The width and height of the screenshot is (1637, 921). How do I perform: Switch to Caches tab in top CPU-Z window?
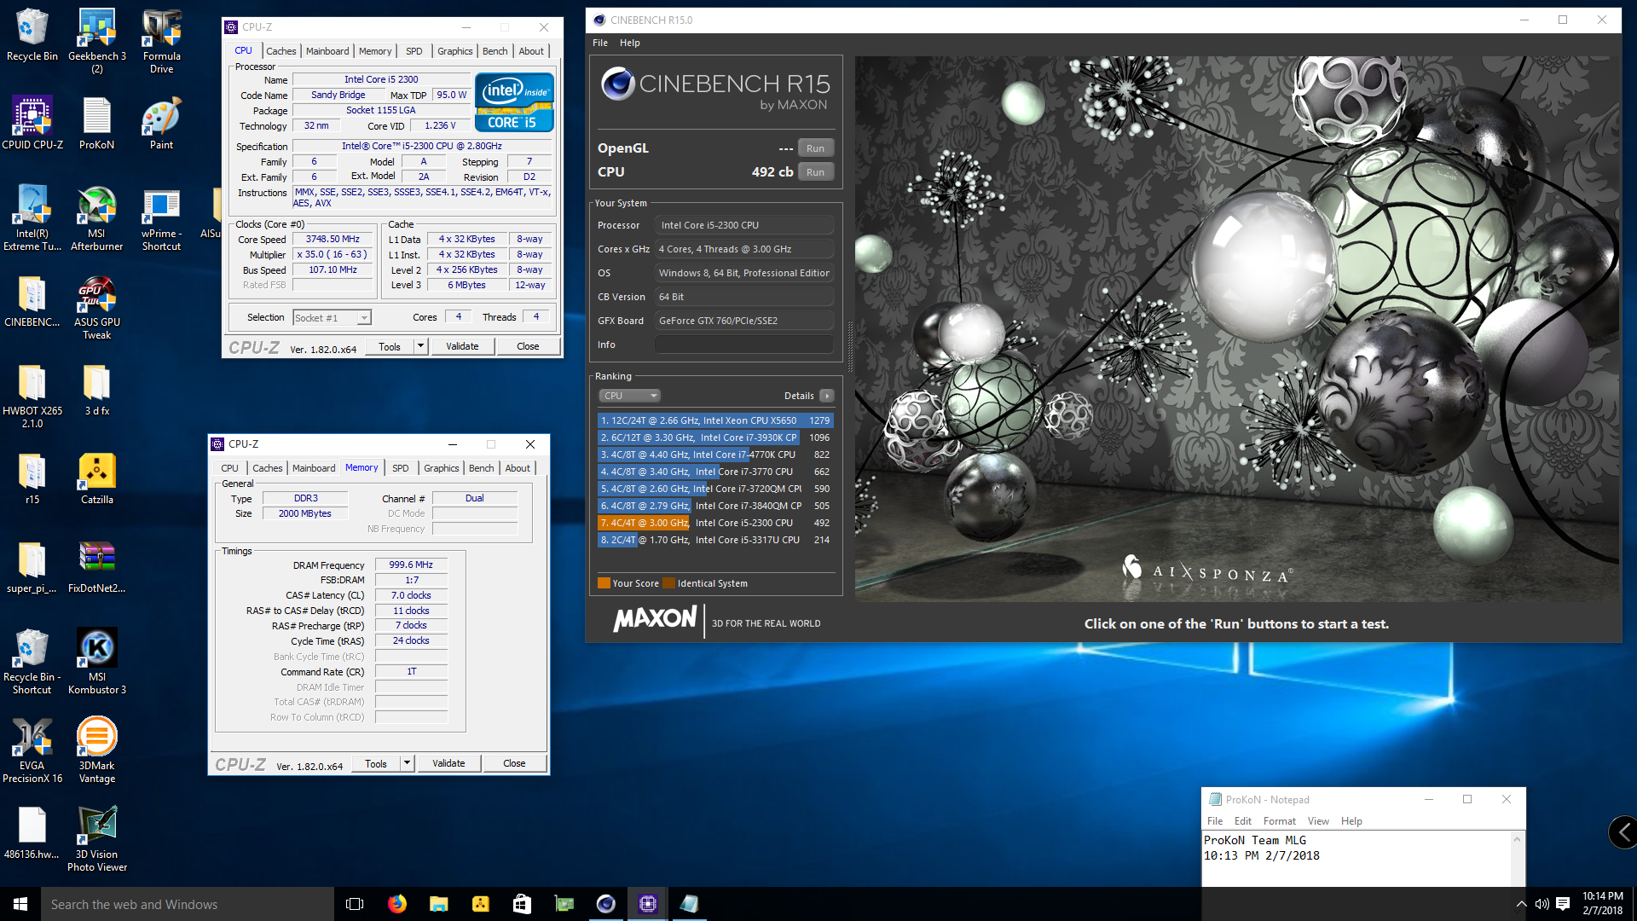point(281,51)
